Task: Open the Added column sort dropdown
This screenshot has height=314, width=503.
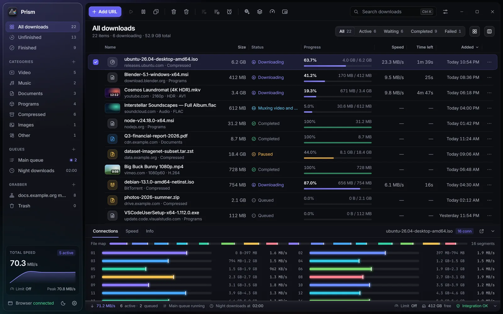Action: [x=470, y=47]
